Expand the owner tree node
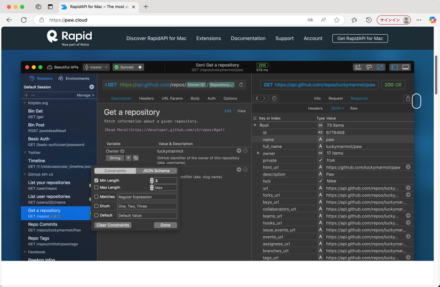 click(258, 153)
